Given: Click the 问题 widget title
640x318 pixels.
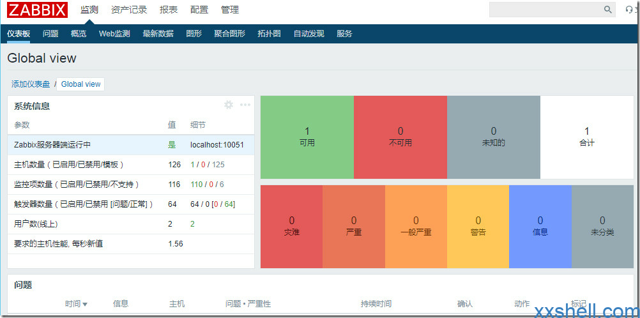Looking at the screenshot, I should pyautogui.click(x=23, y=285).
